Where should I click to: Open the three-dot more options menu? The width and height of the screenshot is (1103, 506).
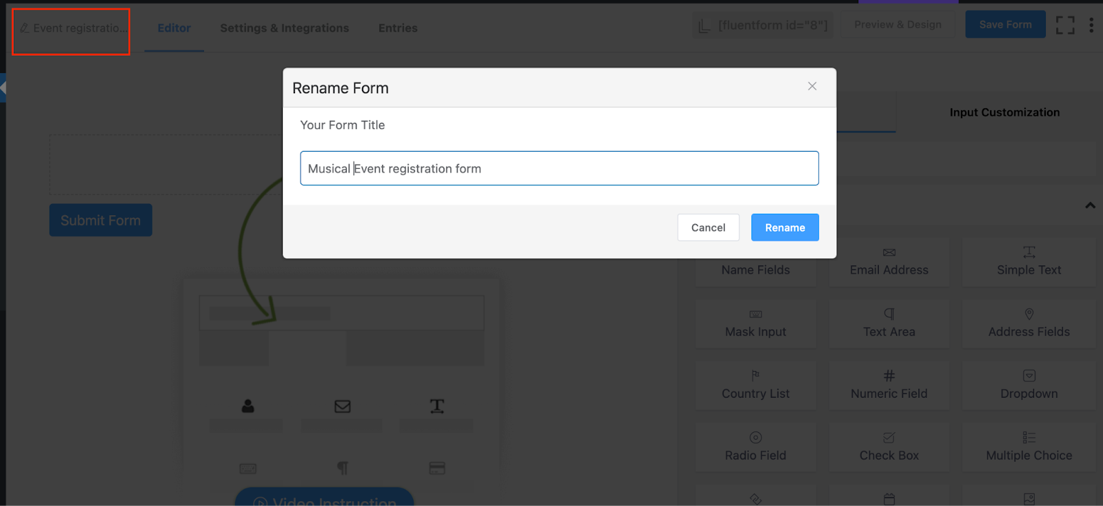[x=1091, y=26]
